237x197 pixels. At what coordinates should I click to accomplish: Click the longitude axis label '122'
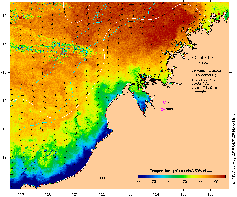(x=102, y=194)
